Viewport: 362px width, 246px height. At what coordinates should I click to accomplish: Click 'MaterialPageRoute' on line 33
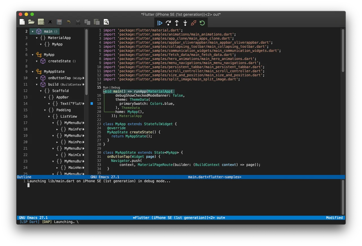click(x=155, y=164)
